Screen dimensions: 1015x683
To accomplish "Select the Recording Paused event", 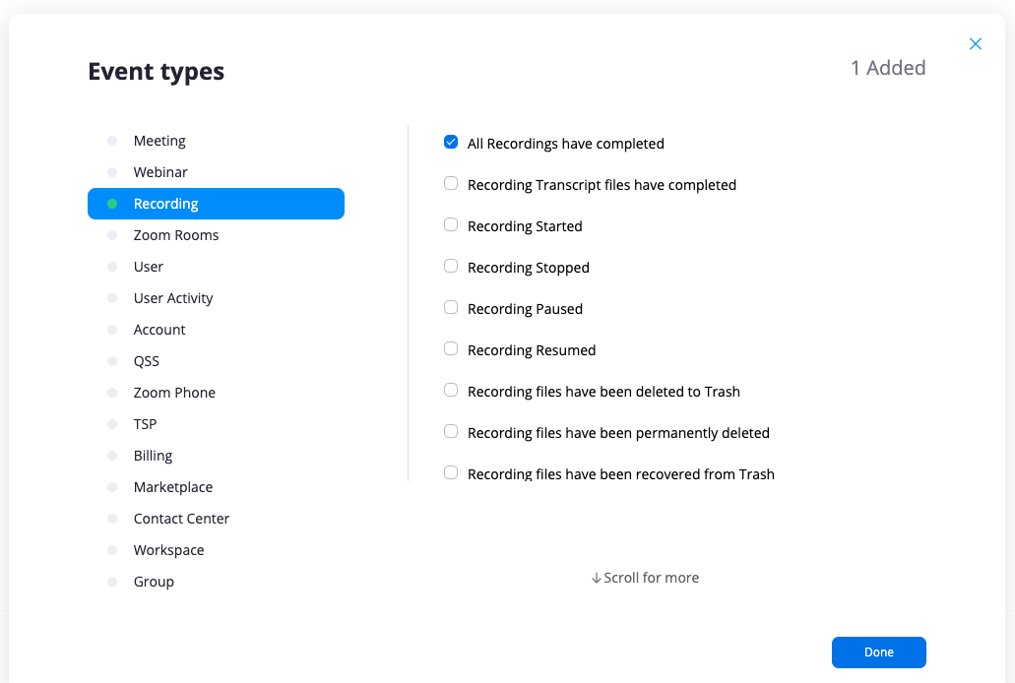I will click(x=451, y=308).
